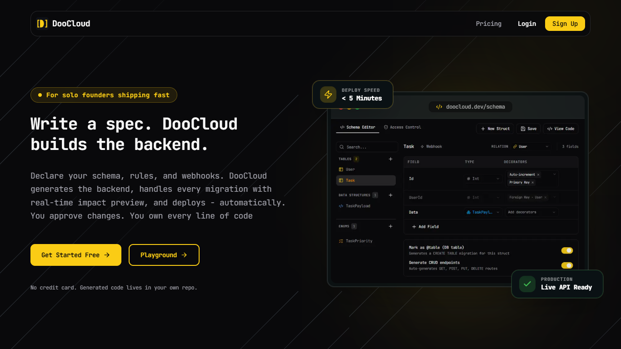Click the doocloud.dev/schema address bar
This screenshot has height=349, width=621.
pyautogui.click(x=470, y=107)
